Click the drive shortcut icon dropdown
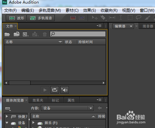Screen dimensions: 155x128 (8, 109)
